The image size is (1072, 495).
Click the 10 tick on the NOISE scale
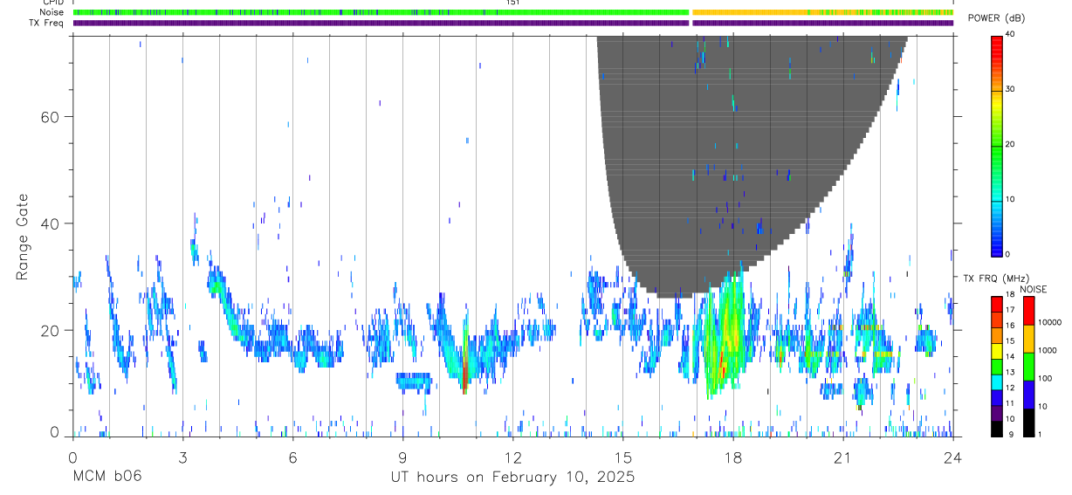pos(1042,407)
